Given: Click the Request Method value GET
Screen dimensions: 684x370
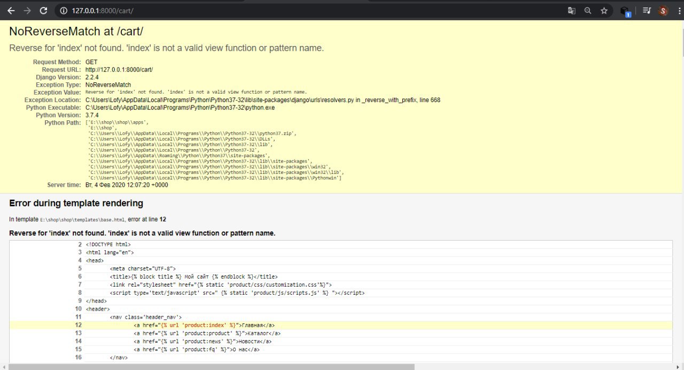Looking at the screenshot, I should [91, 62].
